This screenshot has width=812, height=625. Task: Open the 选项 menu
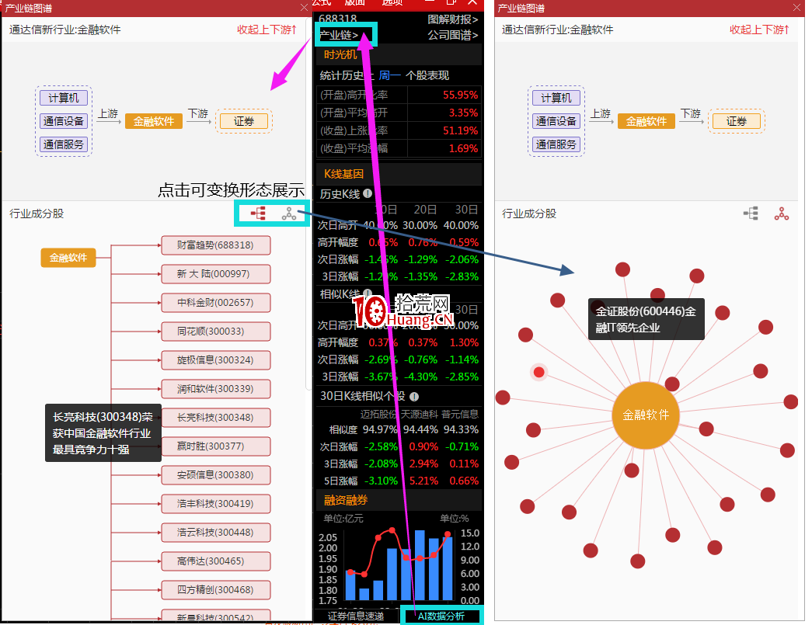(392, 2)
